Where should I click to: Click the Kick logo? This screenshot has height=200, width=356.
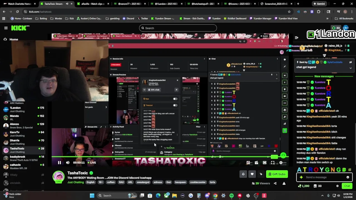click(x=20, y=28)
